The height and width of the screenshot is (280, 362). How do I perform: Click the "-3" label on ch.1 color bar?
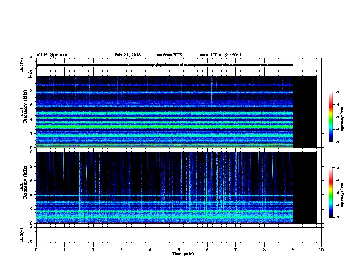pos(337,92)
